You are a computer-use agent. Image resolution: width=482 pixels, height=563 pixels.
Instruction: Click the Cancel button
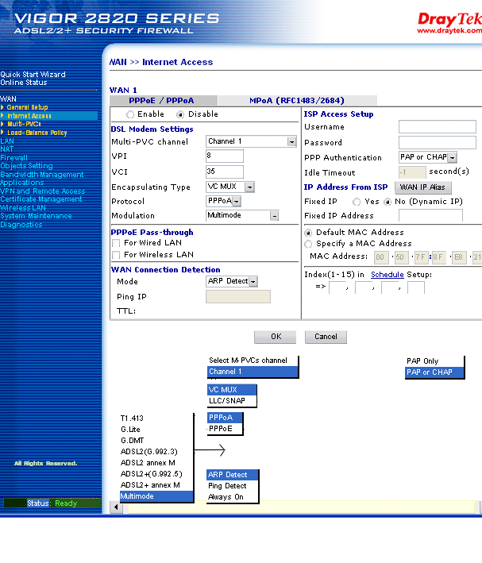326,337
